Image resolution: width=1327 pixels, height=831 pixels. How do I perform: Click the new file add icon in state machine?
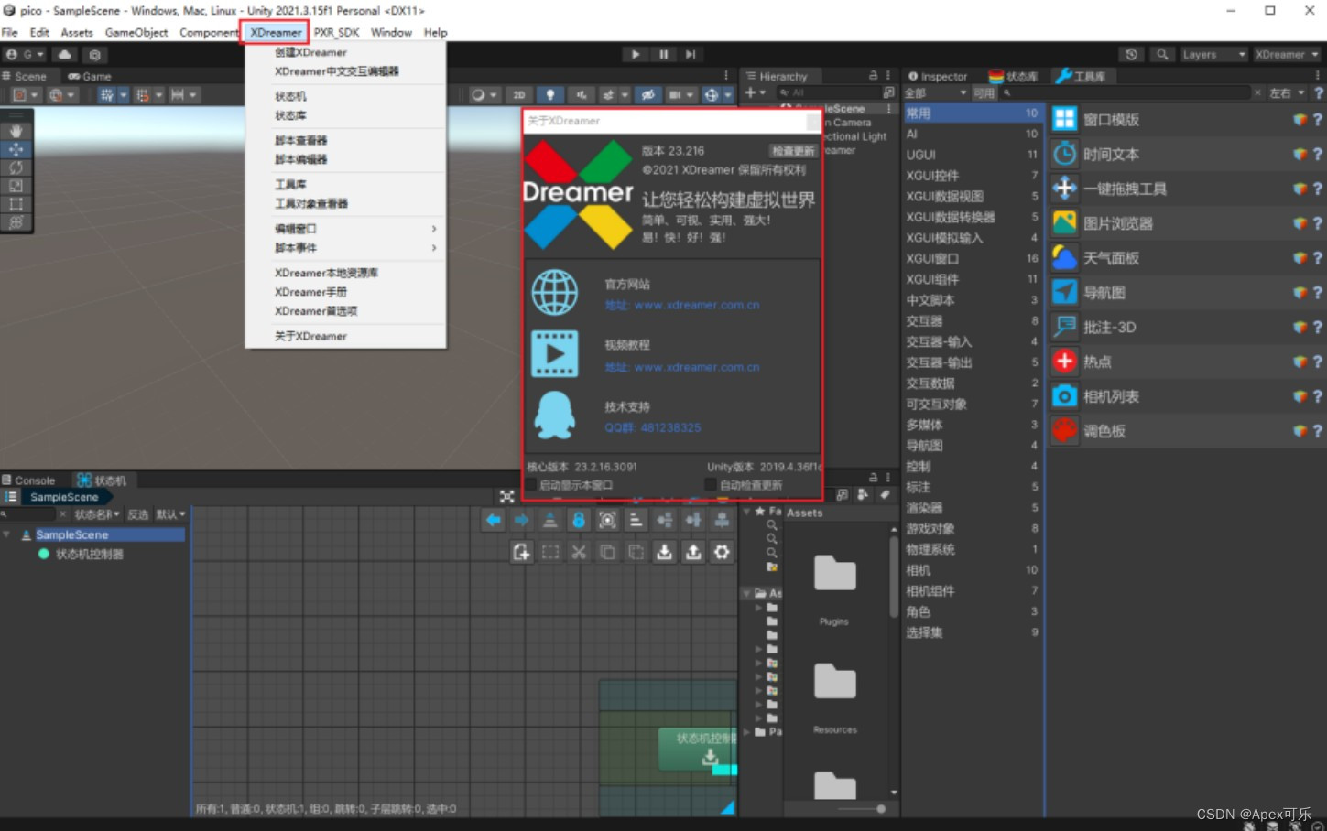521,552
